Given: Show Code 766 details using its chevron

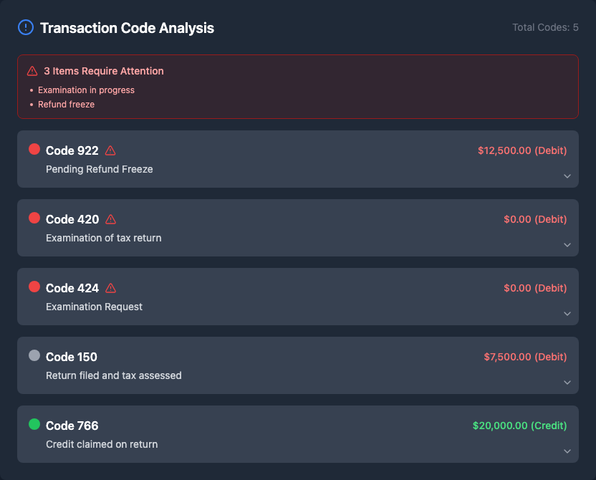Looking at the screenshot, I should click(x=567, y=451).
